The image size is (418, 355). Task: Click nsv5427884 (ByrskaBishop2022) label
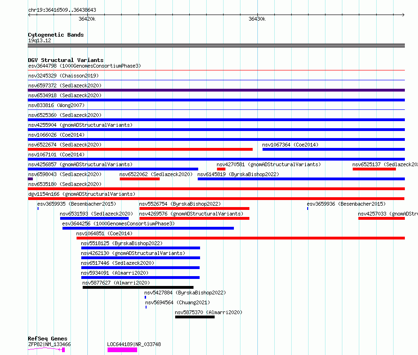185,293
